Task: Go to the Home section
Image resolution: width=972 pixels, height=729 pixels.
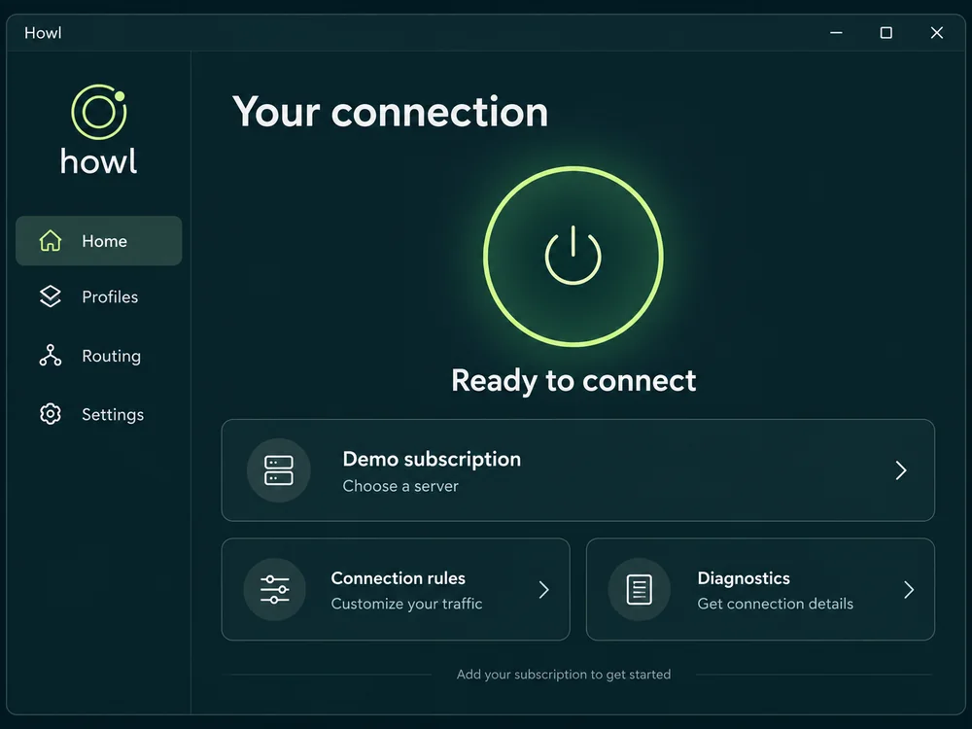Action: [x=98, y=240]
